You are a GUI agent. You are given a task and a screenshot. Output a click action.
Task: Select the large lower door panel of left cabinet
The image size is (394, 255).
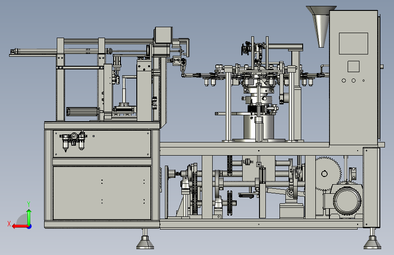(x=102, y=193)
